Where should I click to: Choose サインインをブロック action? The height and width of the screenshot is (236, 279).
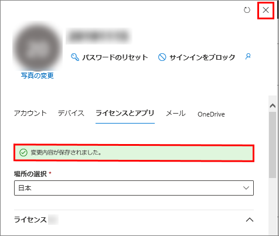click(202, 57)
